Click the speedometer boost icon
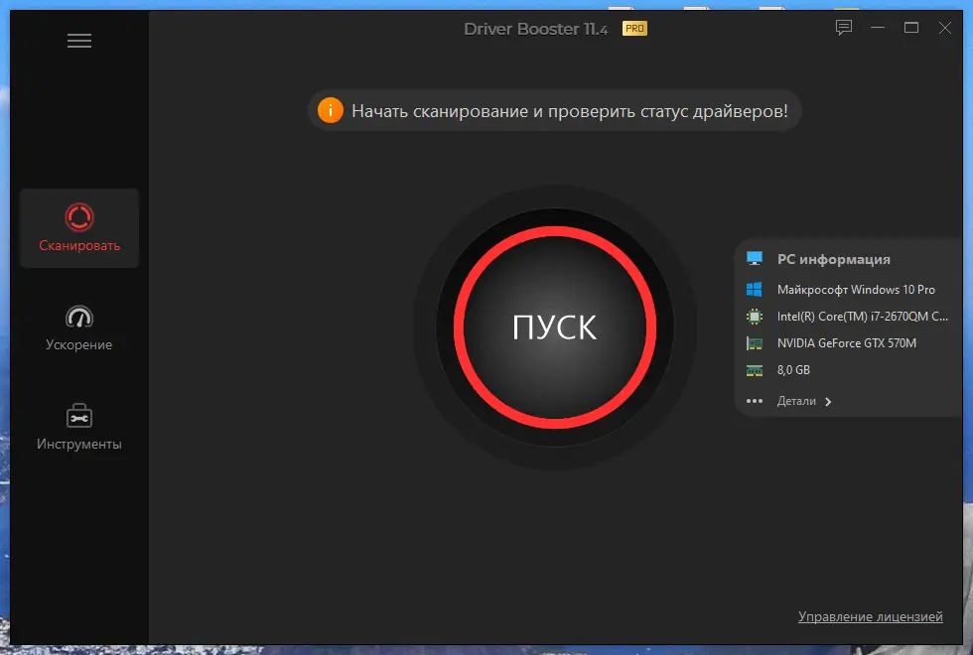 (79, 317)
